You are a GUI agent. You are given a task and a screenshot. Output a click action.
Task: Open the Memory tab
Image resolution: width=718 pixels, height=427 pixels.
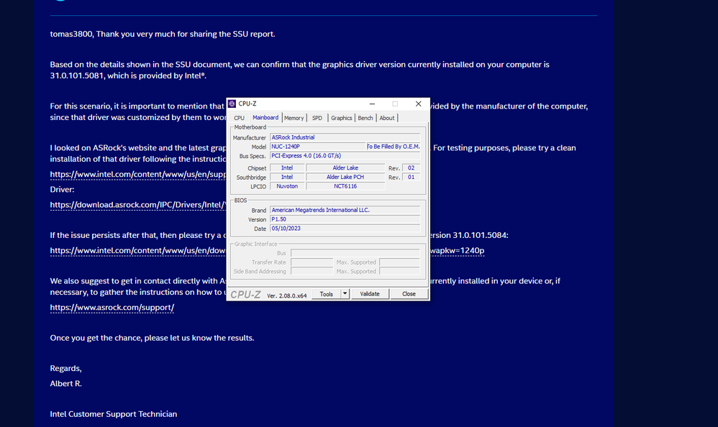point(294,118)
